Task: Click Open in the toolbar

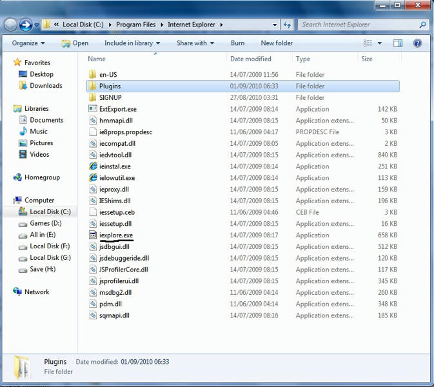Action: [x=75, y=43]
